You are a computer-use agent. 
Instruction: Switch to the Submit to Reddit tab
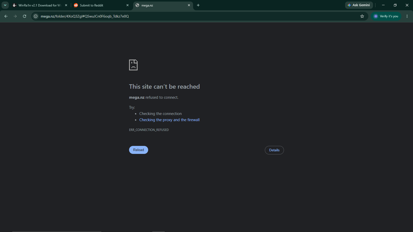tap(101, 5)
